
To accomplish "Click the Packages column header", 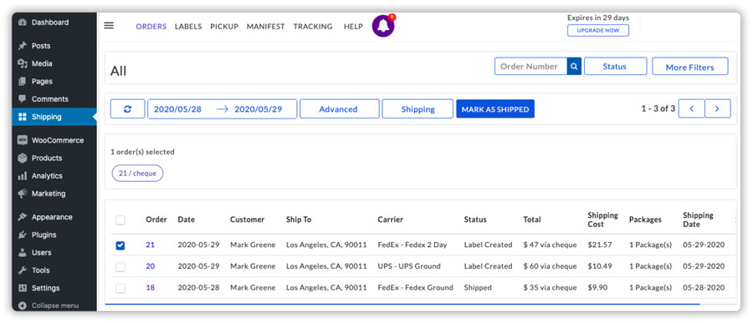I will pyautogui.click(x=645, y=220).
